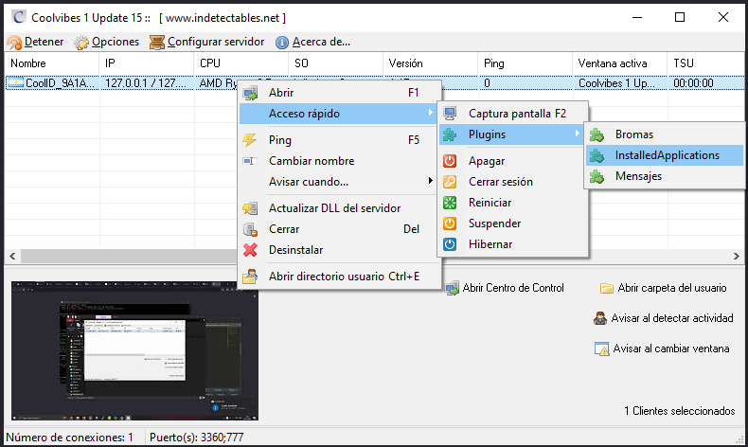This screenshot has width=748, height=447.
Task: Toggle Avisar al detectar actividad
Action: [x=663, y=318]
